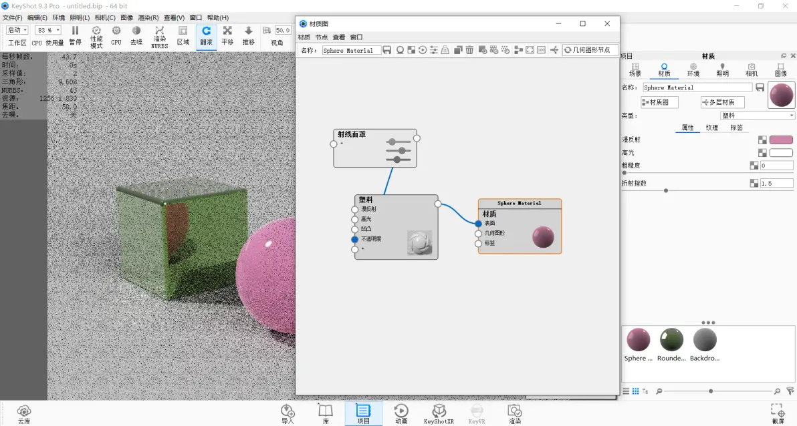Switch to the 照明 (Lighting) tab
Screen dimensions: 797x426
(x=722, y=69)
